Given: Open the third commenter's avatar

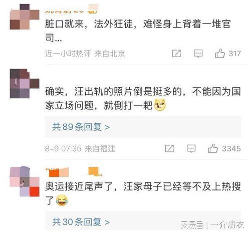Looking at the screenshot, I should tap(25, 181).
